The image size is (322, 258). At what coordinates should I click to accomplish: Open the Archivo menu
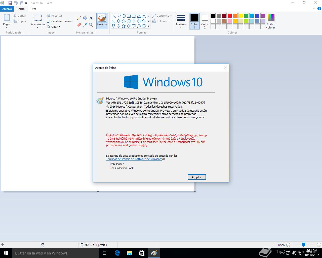click(7, 9)
